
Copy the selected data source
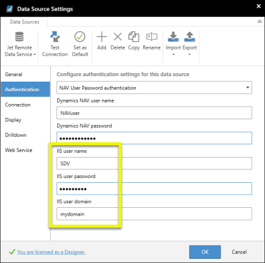click(134, 41)
